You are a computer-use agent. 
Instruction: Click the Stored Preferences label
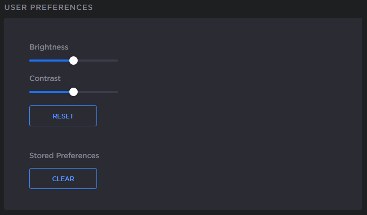64,156
